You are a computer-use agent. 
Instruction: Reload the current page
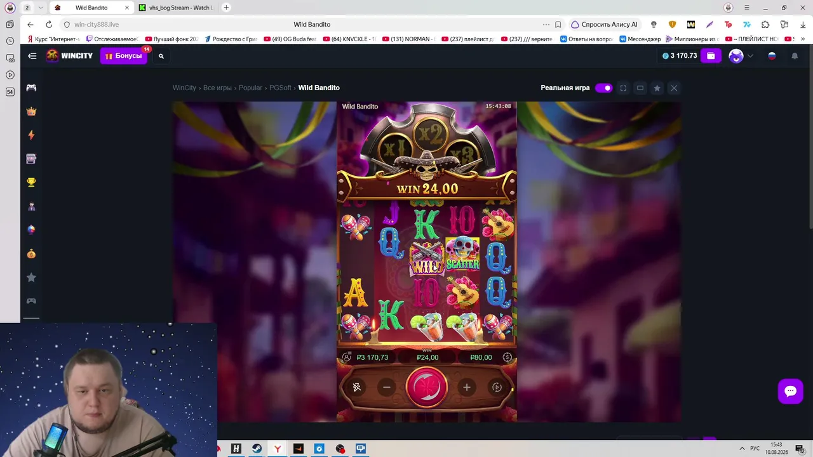(x=49, y=25)
